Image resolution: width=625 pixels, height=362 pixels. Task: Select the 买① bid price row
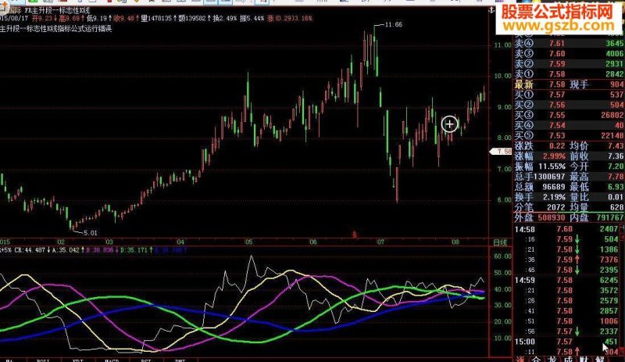569,95
